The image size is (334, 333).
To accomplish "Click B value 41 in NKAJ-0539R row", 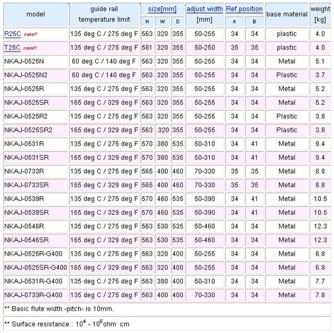I will pyautogui.click(x=254, y=199).
